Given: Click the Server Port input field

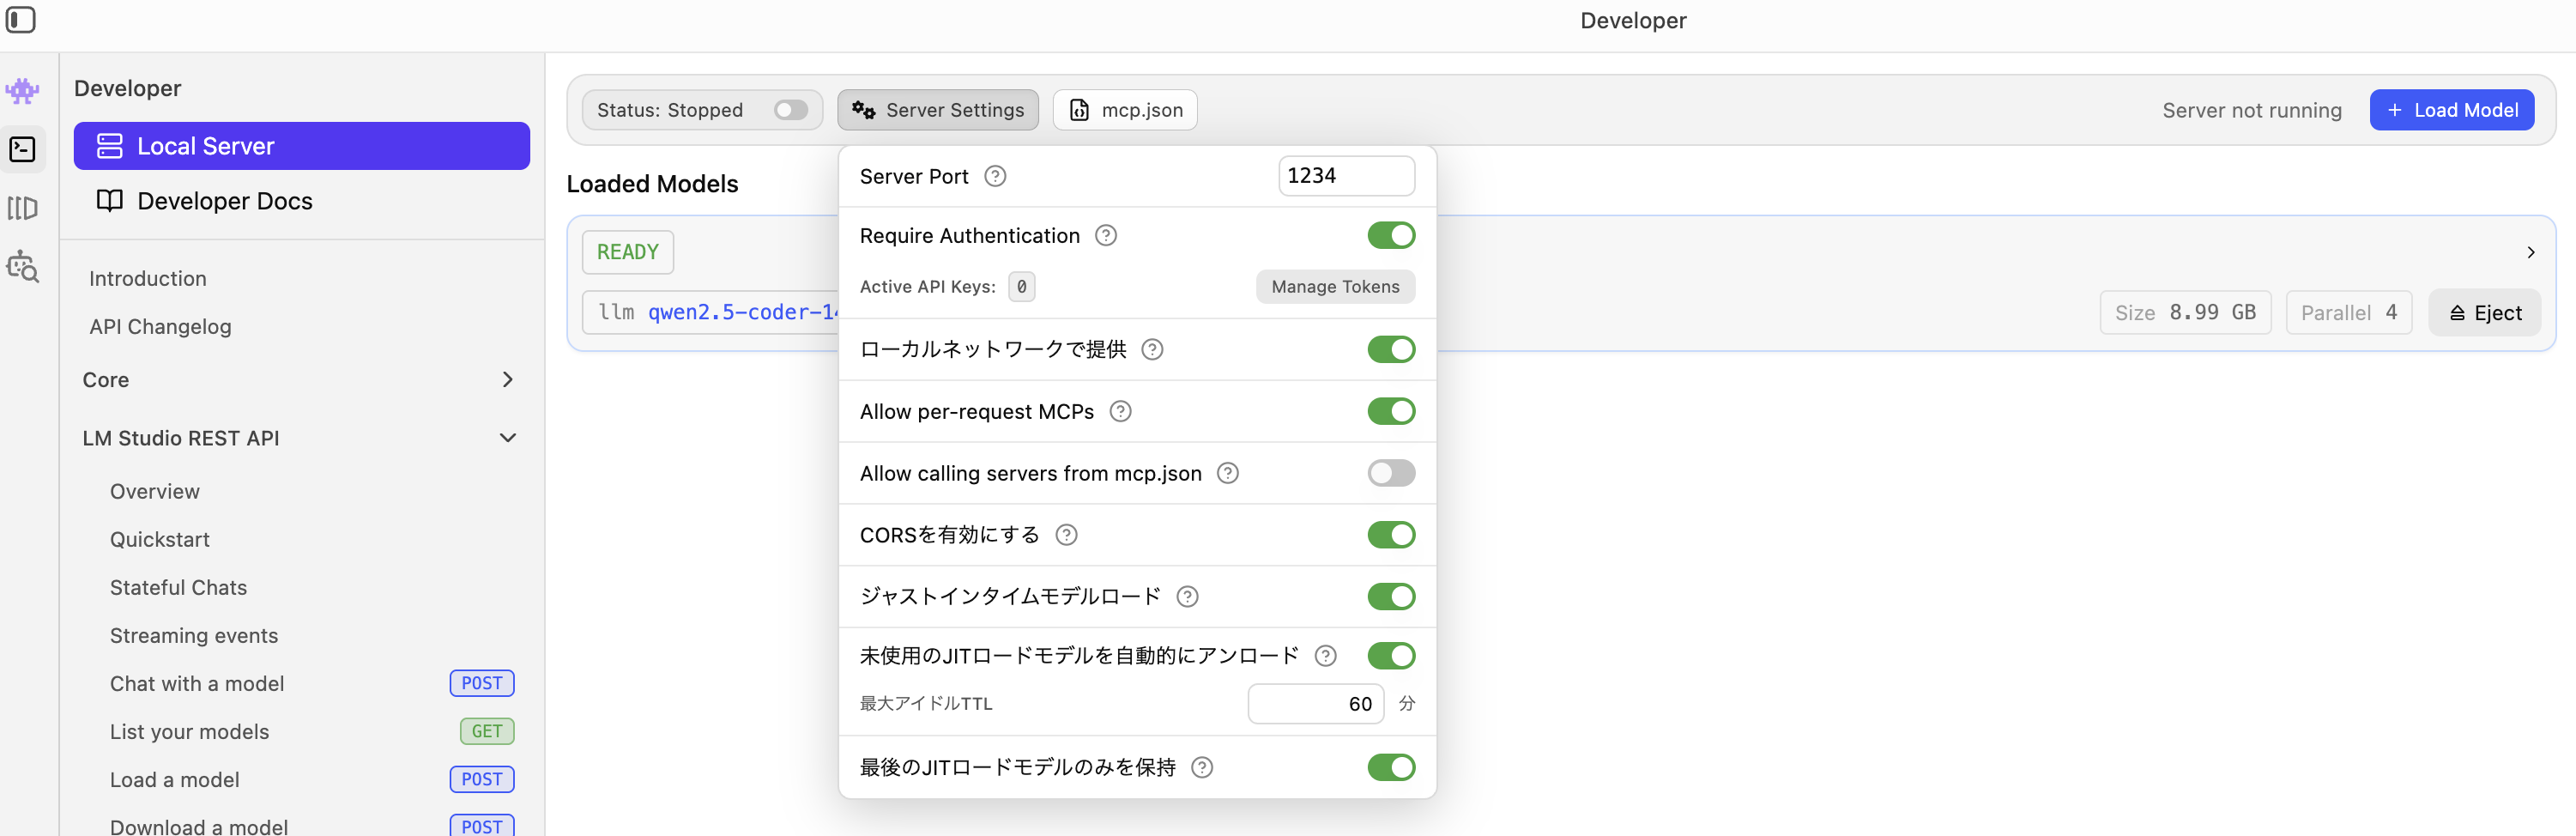Looking at the screenshot, I should click(x=1345, y=176).
